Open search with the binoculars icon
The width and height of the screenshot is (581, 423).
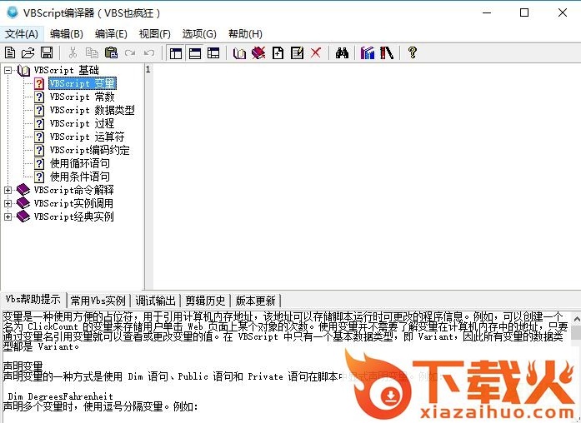(x=342, y=53)
